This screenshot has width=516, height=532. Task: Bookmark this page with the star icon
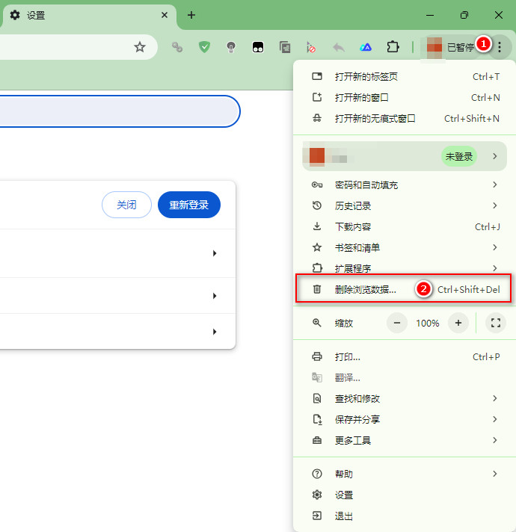pyautogui.click(x=140, y=47)
